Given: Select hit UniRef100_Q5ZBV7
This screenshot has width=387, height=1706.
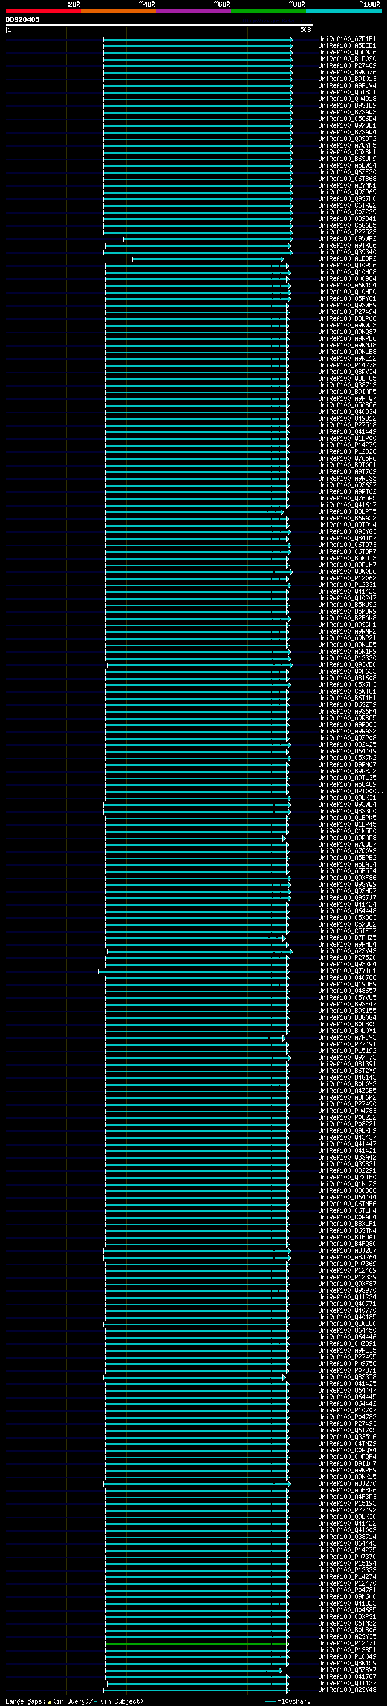Looking at the screenshot, I should (x=346, y=1670).
